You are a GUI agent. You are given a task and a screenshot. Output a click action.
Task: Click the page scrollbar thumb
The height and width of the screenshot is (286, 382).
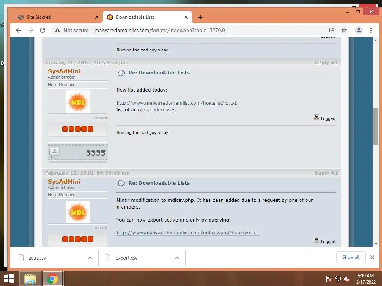pyautogui.click(x=376, y=127)
